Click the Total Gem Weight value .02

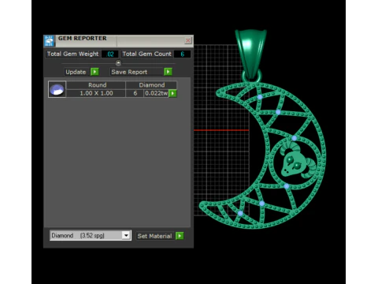pyautogui.click(x=109, y=54)
